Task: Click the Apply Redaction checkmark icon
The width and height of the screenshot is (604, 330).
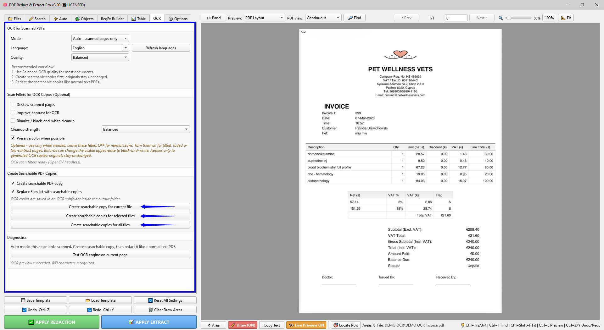Action: (31, 322)
